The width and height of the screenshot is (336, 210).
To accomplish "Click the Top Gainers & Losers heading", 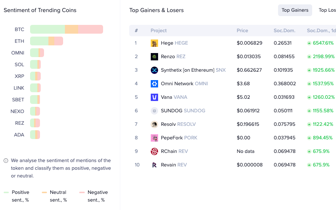I will [156, 10].
